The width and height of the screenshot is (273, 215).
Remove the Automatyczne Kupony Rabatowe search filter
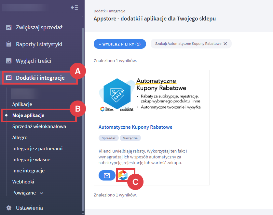tap(225, 44)
